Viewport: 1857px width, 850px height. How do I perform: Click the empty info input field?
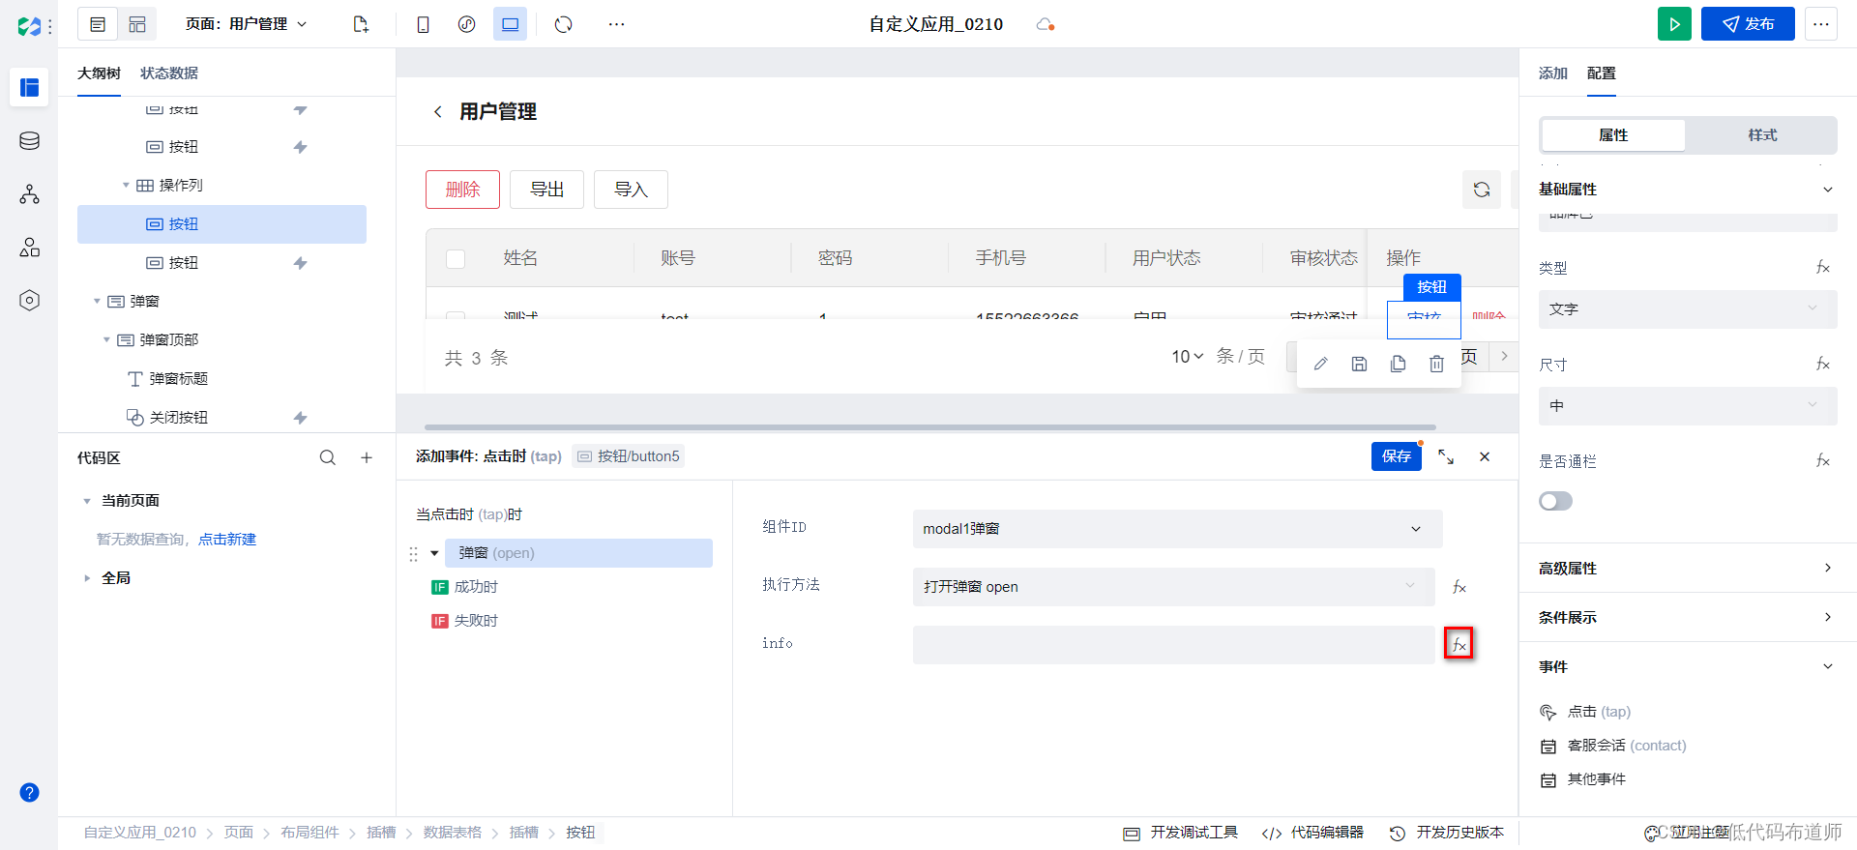[x=1173, y=645]
